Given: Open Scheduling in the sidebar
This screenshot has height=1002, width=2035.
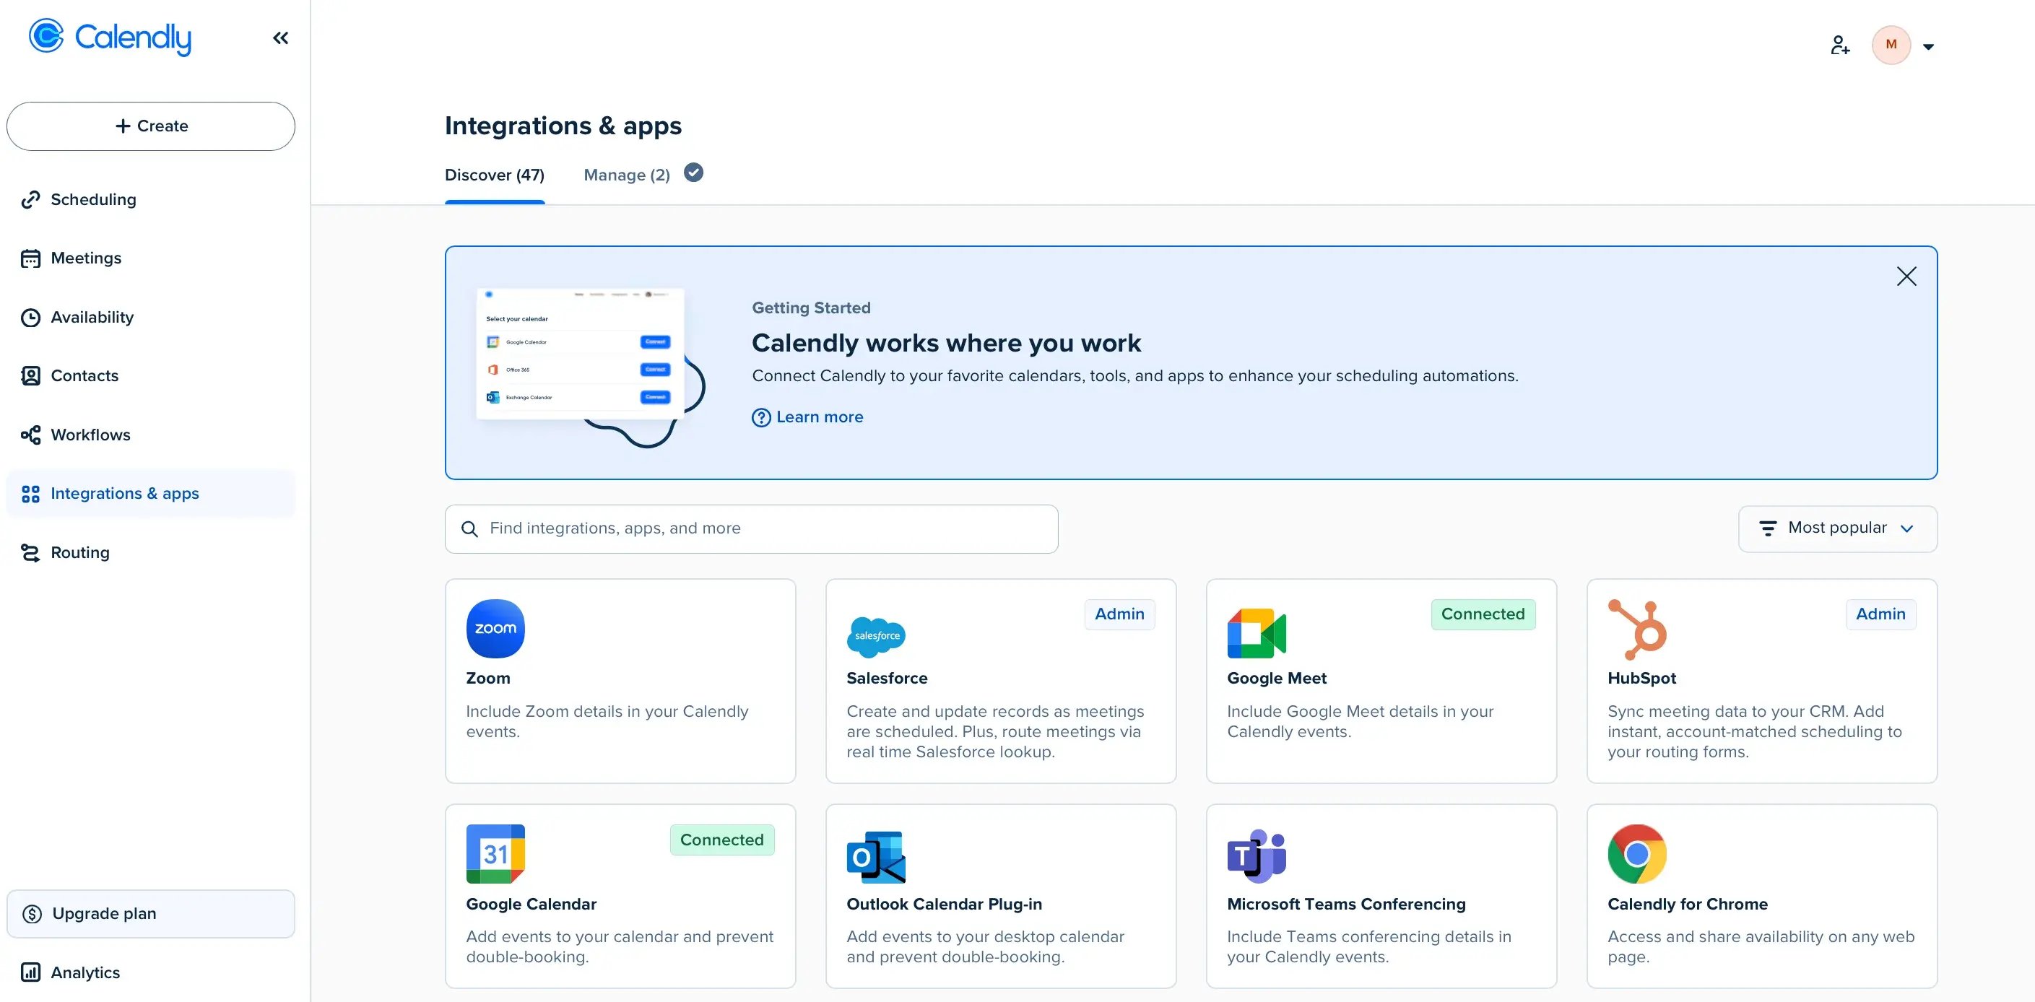Looking at the screenshot, I should coord(151,200).
